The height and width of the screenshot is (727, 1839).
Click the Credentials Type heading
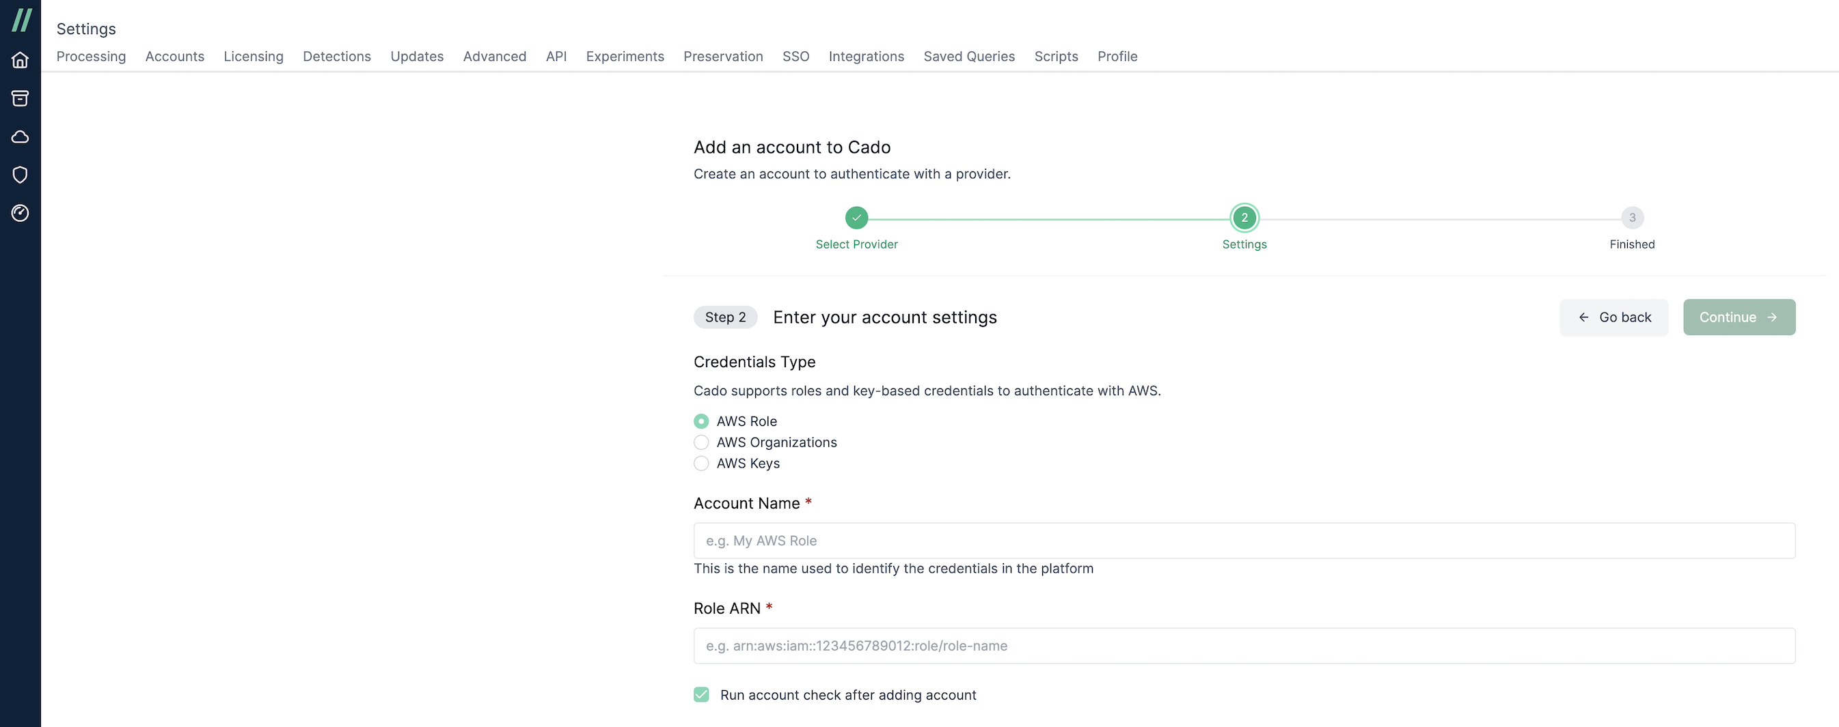click(x=754, y=362)
